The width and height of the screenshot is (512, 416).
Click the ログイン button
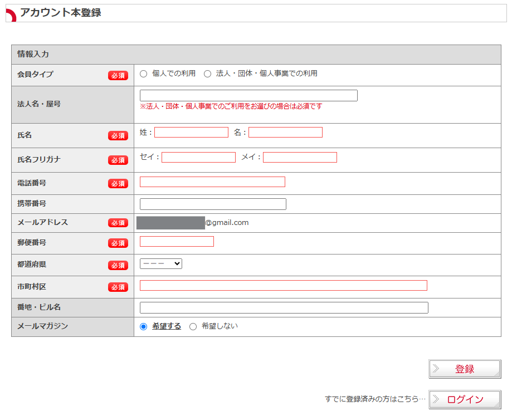click(x=464, y=399)
